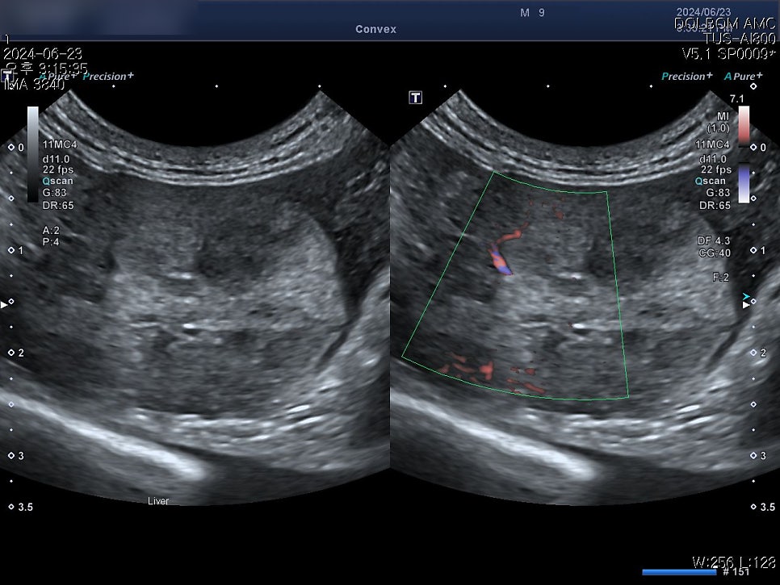Click depth marker '1' on left scale
Screen dimensions: 780x585
(x=21, y=250)
